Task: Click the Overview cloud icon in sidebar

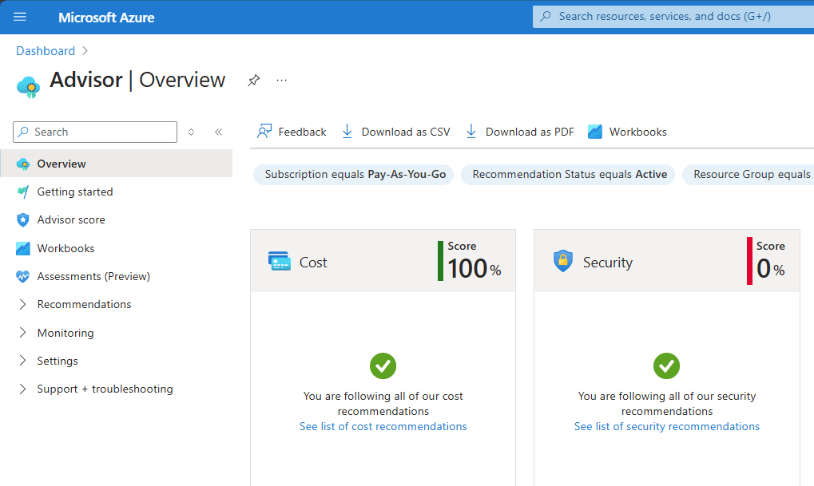Action: 23,164
